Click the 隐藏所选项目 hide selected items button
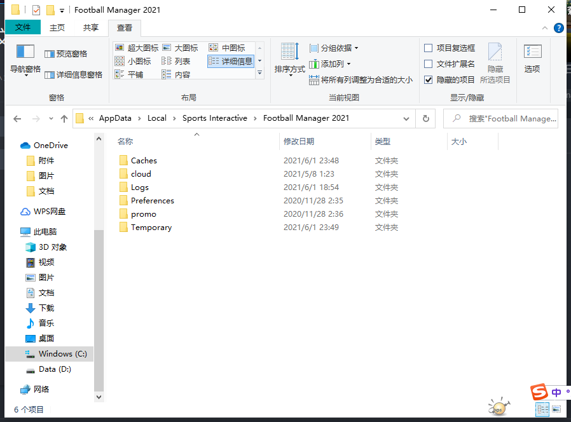Image resolution: width=571 pixels, height=422 pixels. [495, 64]
